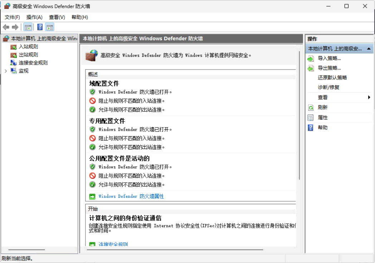This screenshot has height=263, width=375.
Task: Select 出站规则 in the tree
Action: (x=29, y=55)
